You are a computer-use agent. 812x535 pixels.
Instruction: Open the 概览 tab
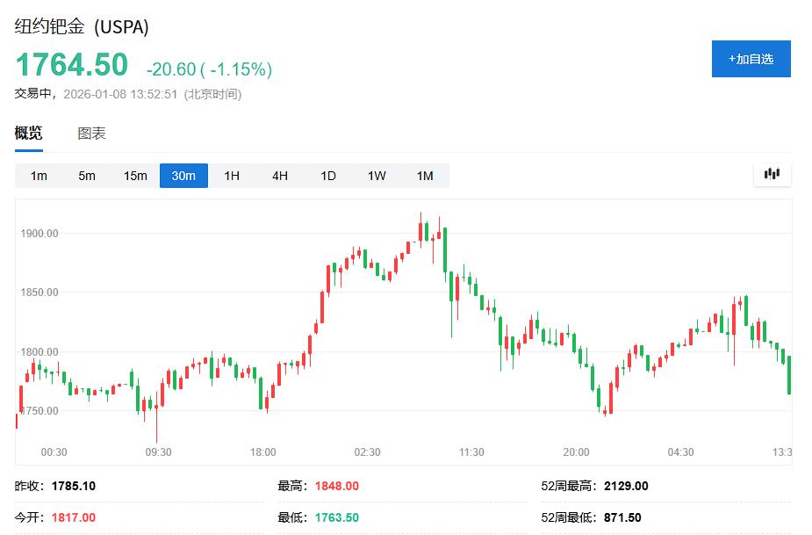[x=29, y=133]
